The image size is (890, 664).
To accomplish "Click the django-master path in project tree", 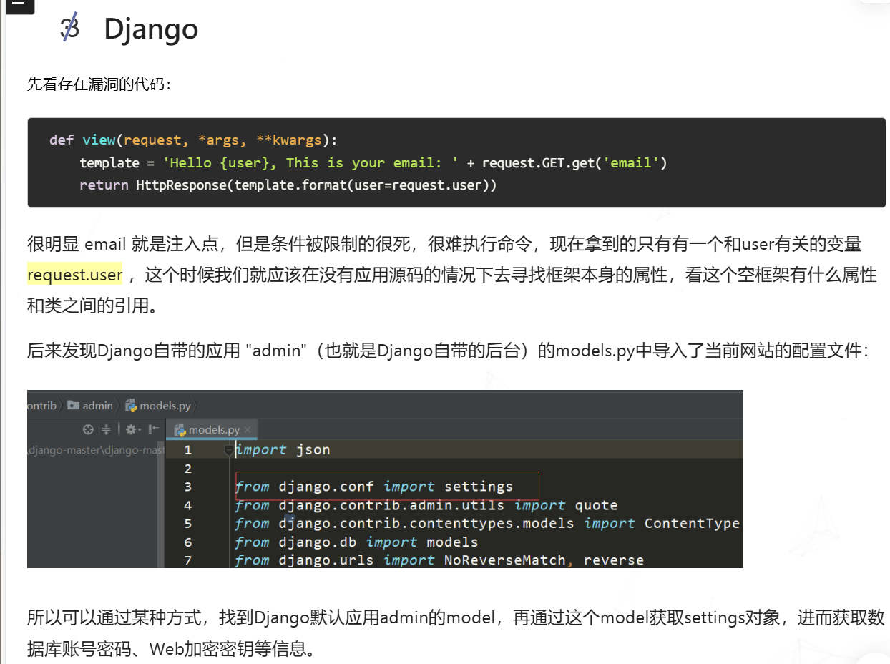I will point(97,450).
